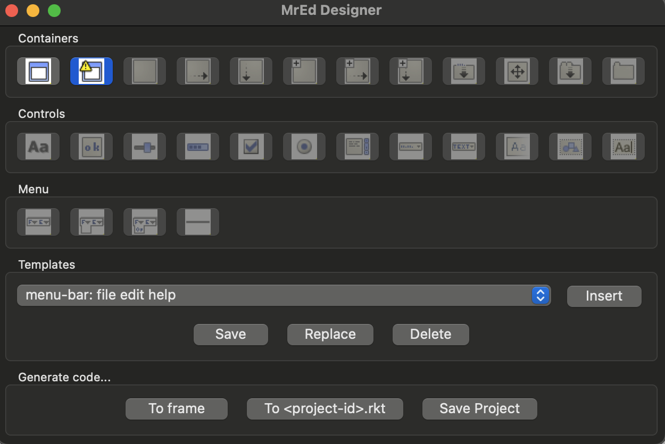The image size is (665, 444).
Task: Insert a list-box control
Action: pyautogui.click(x=358, y=147)
